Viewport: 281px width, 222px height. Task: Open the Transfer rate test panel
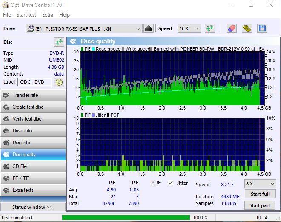click(x=33, y=95)
